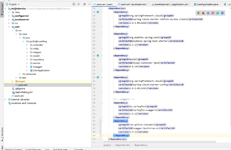This screenshot has width=231, height=150.
Task: Select the entity package
Action: pos(36,48)
